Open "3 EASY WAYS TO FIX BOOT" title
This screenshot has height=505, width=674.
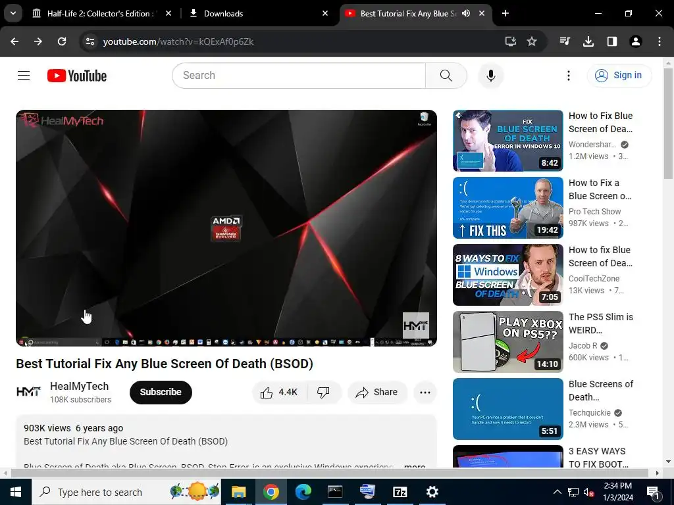point(598,458)
